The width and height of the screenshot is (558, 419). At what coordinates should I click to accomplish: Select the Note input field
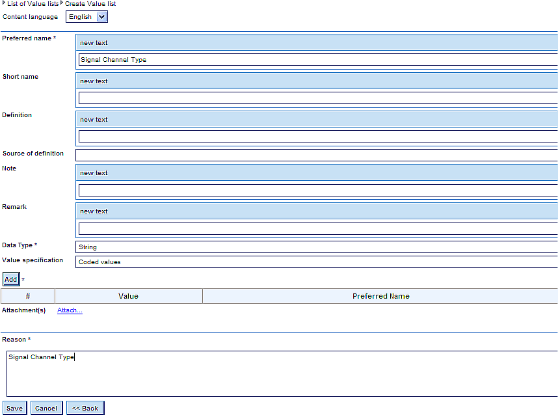[x=317, y=190]
